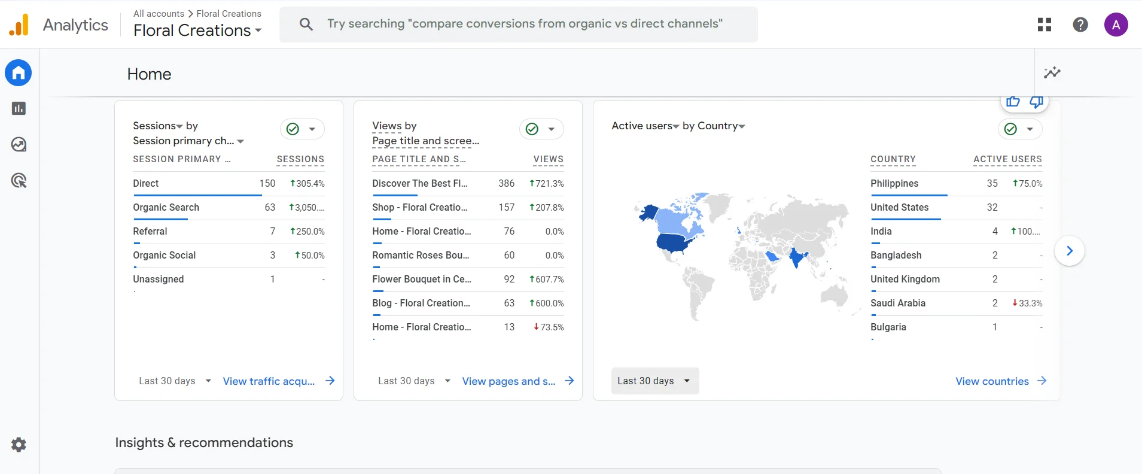The height and width of the screenshot is (474, 1142).
Task: Click Blog - Floral Creation... page row
Action: pyautogui.click(x=468, y=303)
